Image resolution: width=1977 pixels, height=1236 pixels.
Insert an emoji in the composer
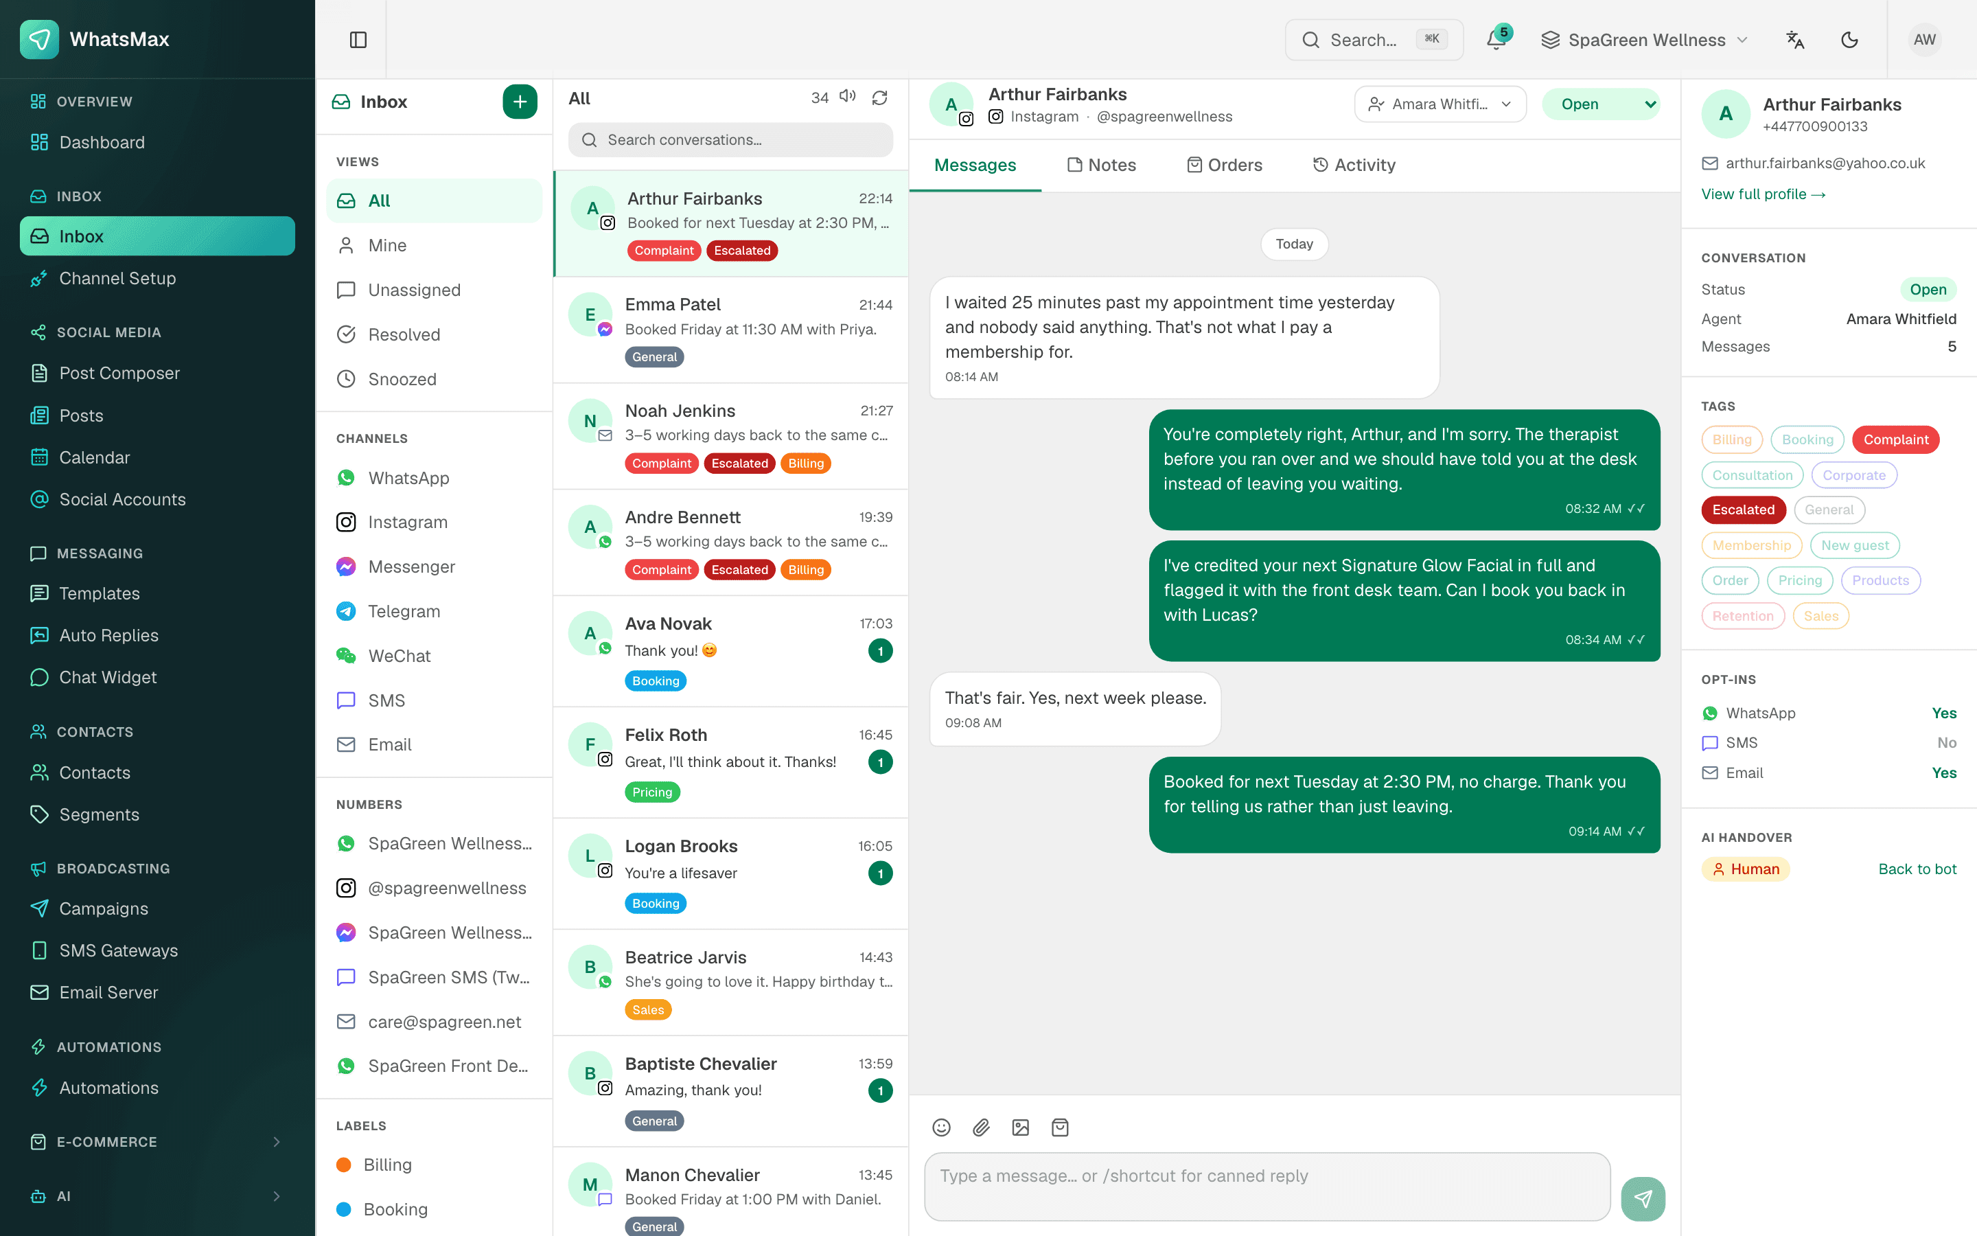click(x=941, y=1128)
